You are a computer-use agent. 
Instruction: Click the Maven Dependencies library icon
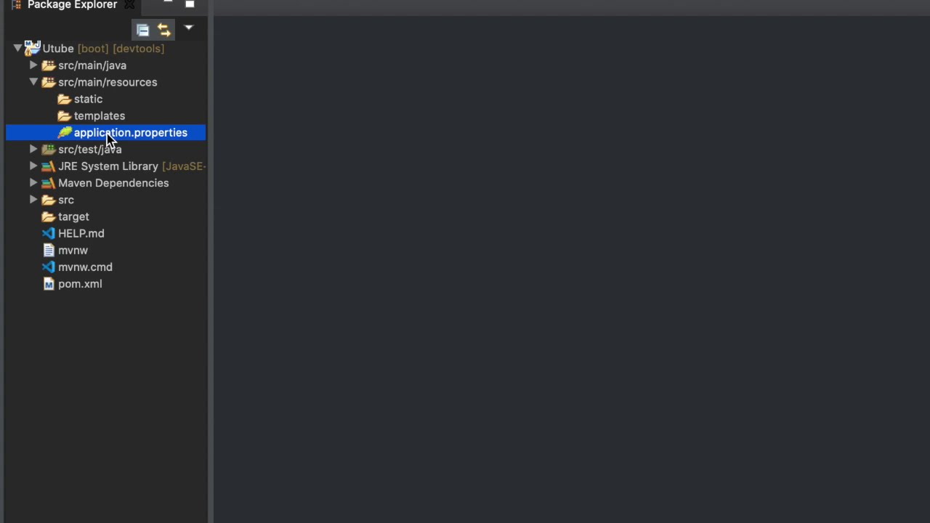point(48,183)
